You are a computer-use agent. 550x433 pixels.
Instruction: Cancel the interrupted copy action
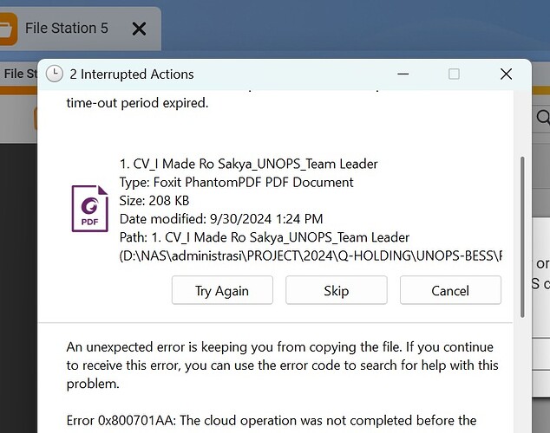point(450,290)
